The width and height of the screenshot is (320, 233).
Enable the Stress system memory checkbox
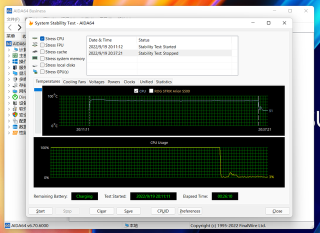click(42, 58)
